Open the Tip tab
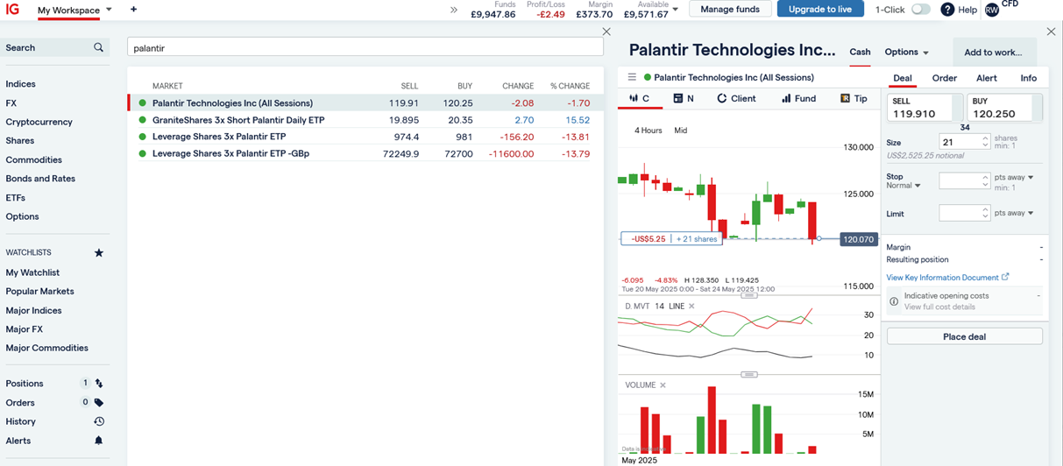The height and width of the screenshot is (466, 1063). [854, 99]
